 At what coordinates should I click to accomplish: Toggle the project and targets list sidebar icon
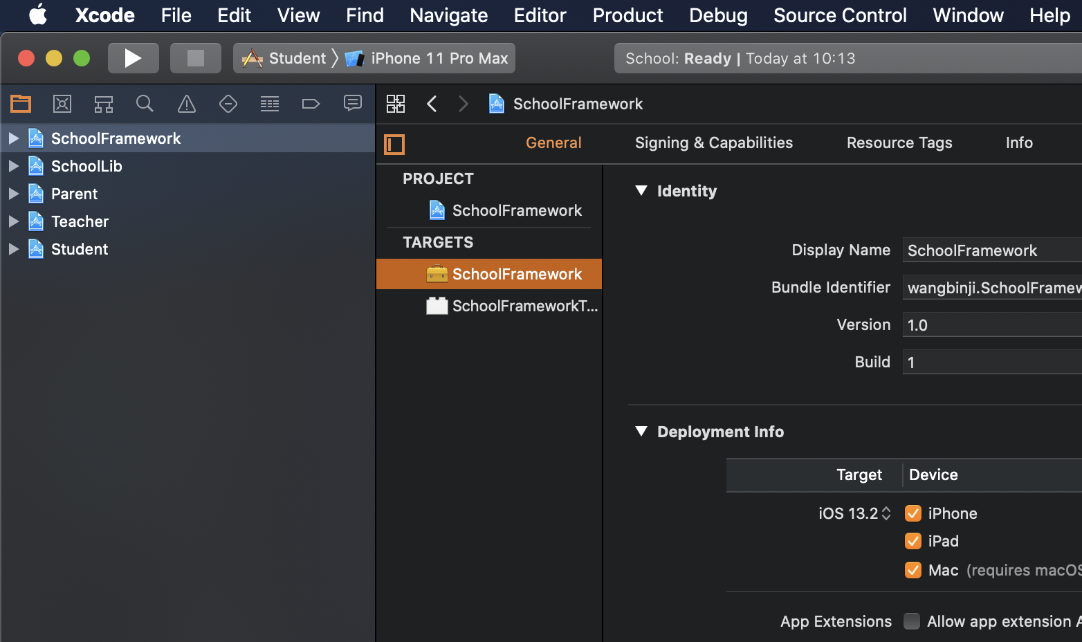coord(394,144)
